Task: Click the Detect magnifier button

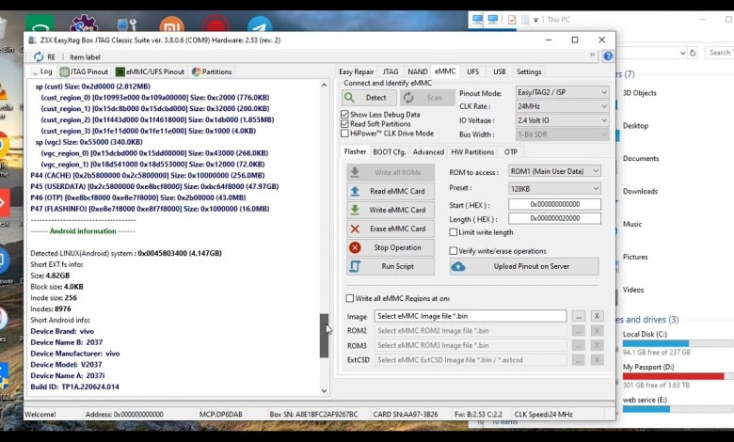Action: [369, 97]
